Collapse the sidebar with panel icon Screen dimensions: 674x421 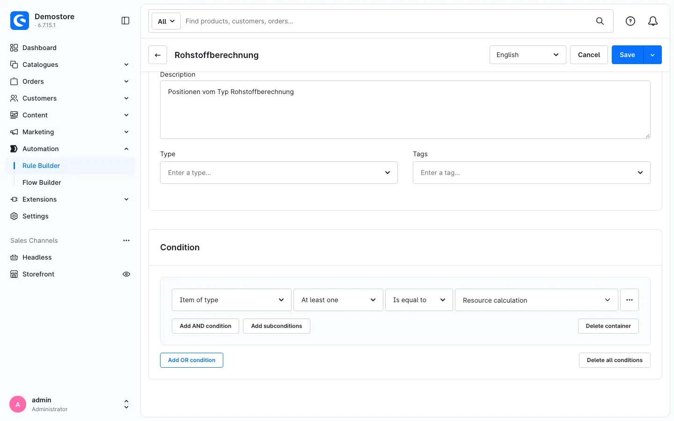tap(125, 21)
